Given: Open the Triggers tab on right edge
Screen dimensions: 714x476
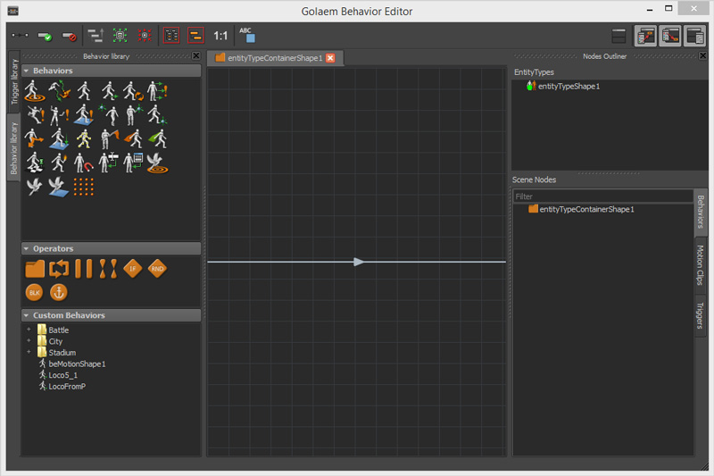Looking at the screenshot, I should click(x=701, y=315).
